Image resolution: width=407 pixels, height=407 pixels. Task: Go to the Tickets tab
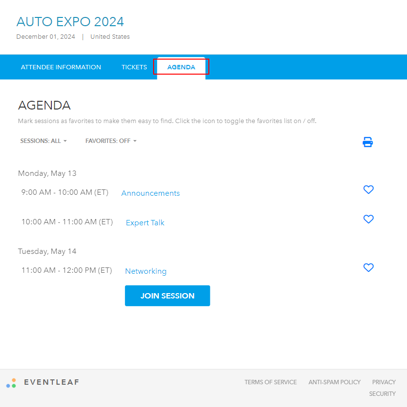[x=134, y=67]
